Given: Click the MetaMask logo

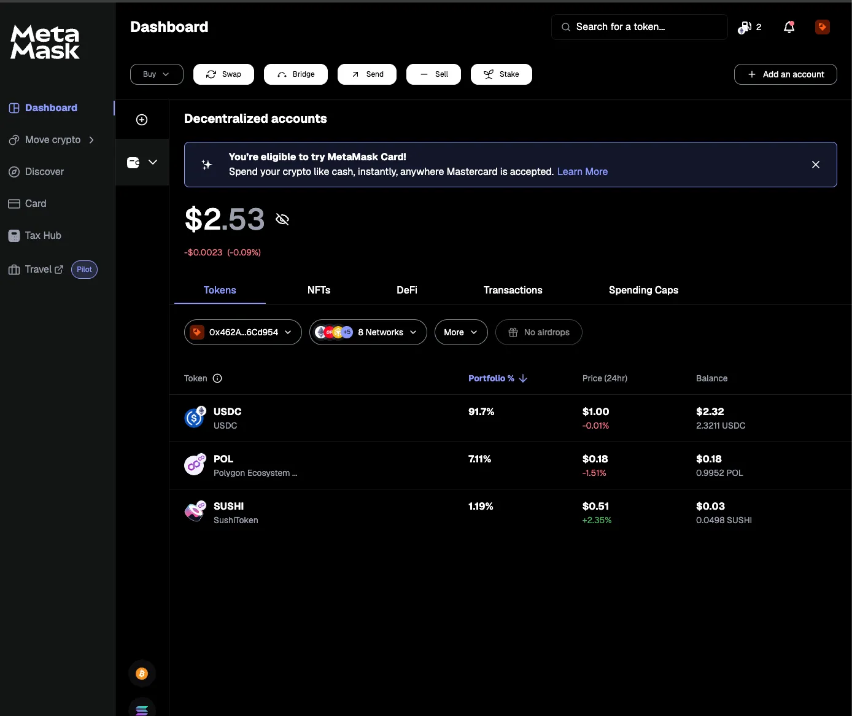Looking at the screenshot, I should click(44, 42).
